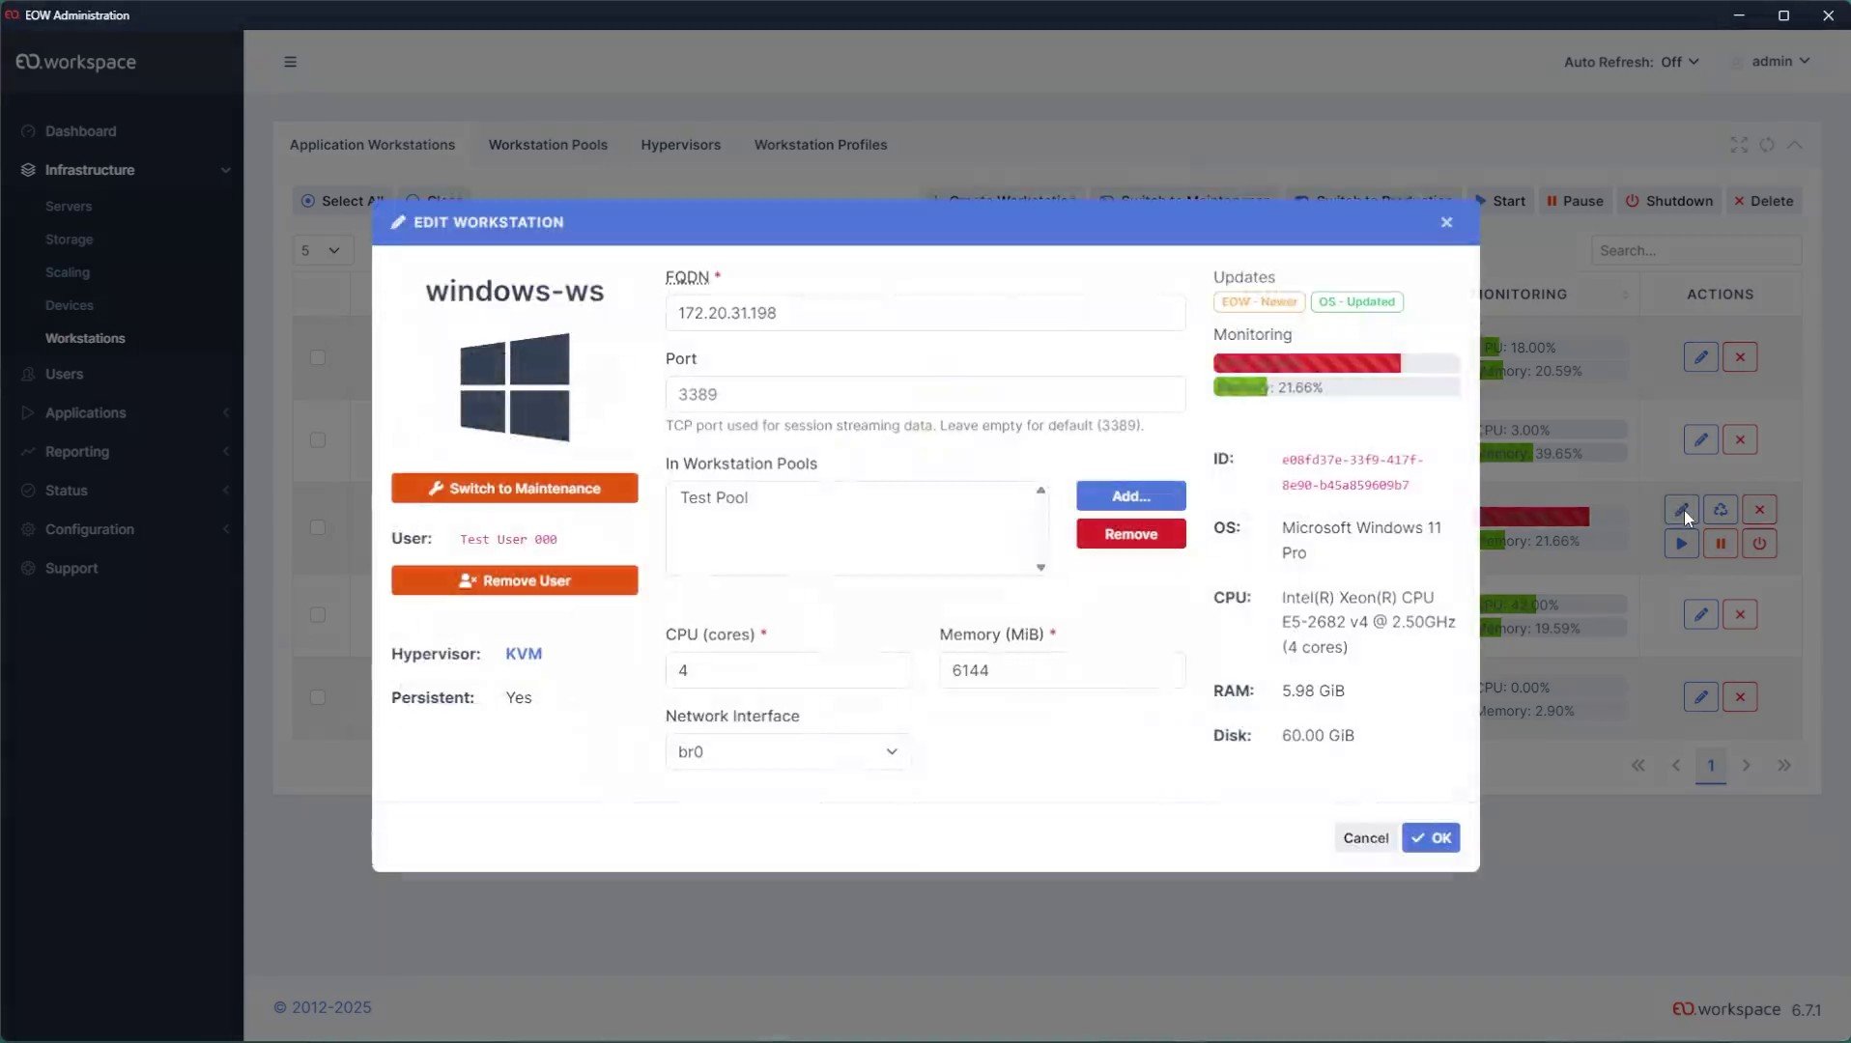This screenshot has width=1851, height=1043.
Task: Click delete X in 2.90% memory row
Action: click(1740, 697)
